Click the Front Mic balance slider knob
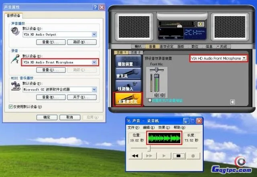Screen dimensions: 257x177 click(x=157, y=70)
